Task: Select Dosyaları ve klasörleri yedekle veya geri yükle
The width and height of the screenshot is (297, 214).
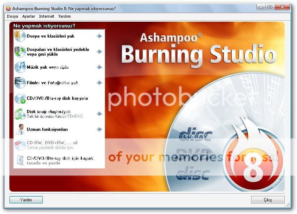Action: point(58,52)
